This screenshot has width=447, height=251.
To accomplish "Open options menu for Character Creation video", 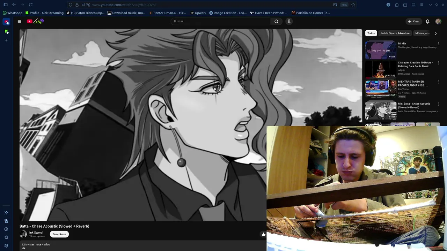I will (439, 63).
